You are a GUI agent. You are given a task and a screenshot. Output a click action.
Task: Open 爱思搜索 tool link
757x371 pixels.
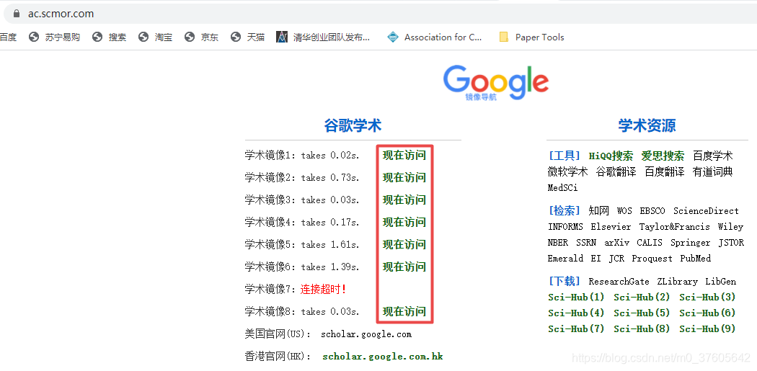(x=663, y=156)
